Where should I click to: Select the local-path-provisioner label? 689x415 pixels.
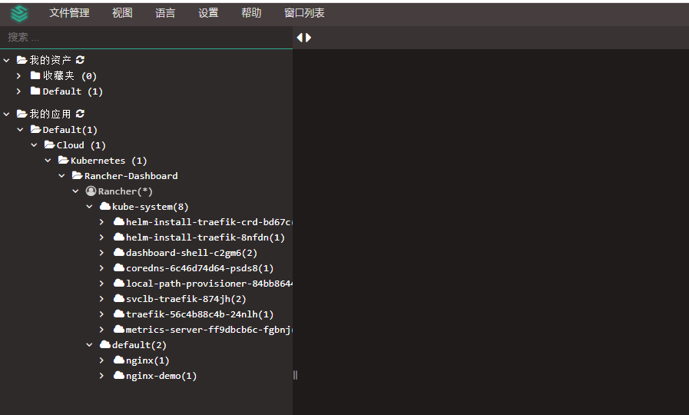[x=209, y=284]
